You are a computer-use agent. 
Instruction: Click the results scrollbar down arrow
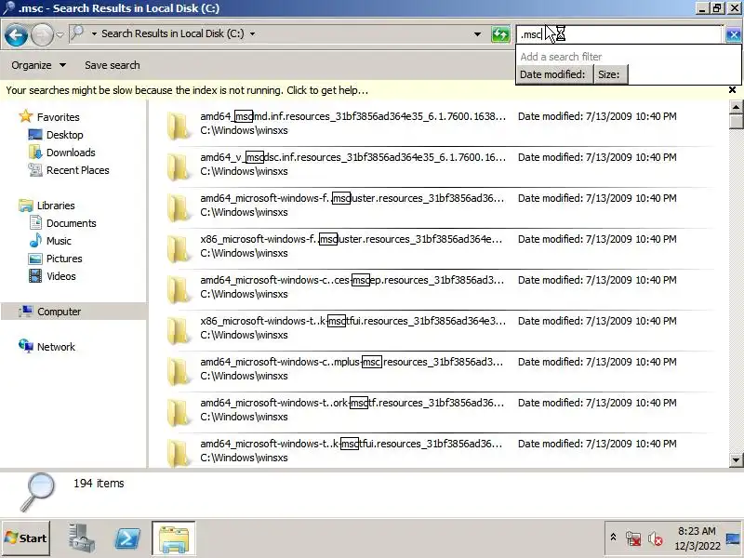tap(736, 459)
